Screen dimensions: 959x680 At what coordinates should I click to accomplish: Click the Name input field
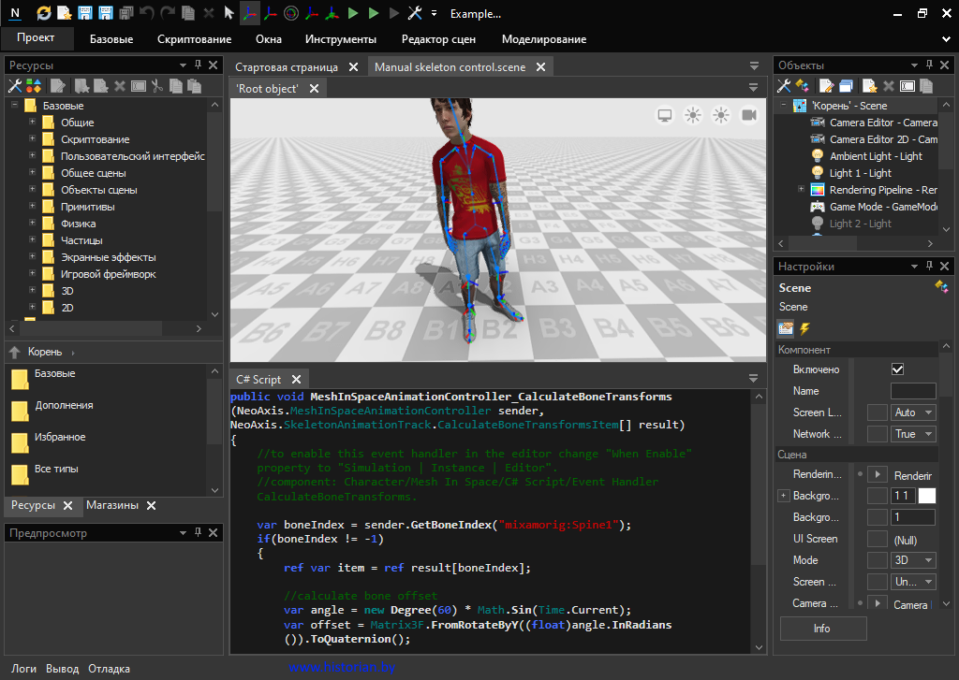click(x=913, y=391)
